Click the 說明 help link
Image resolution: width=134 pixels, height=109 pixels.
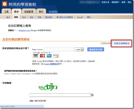pyautogui.click(x=124, y=2)
